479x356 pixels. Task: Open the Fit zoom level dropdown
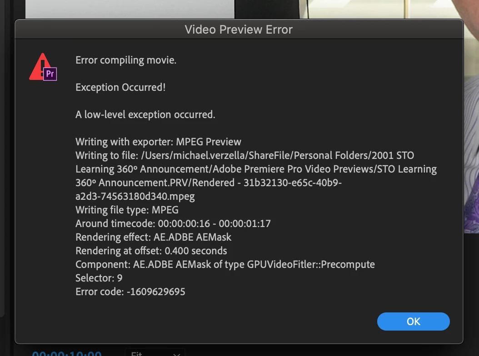[x=155, y=353]
